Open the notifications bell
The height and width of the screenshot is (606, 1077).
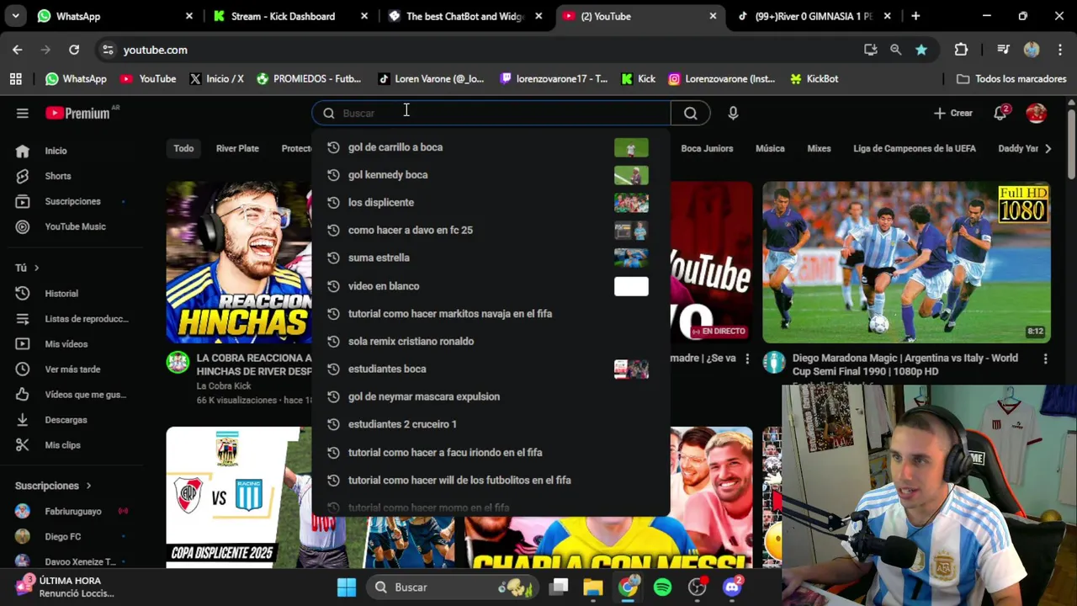[x=1000, y=113]
